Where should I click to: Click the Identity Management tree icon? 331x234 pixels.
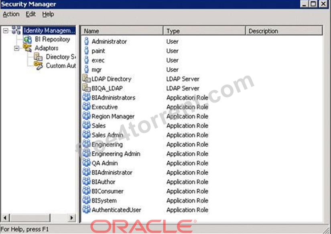click(x=16, y=30)
